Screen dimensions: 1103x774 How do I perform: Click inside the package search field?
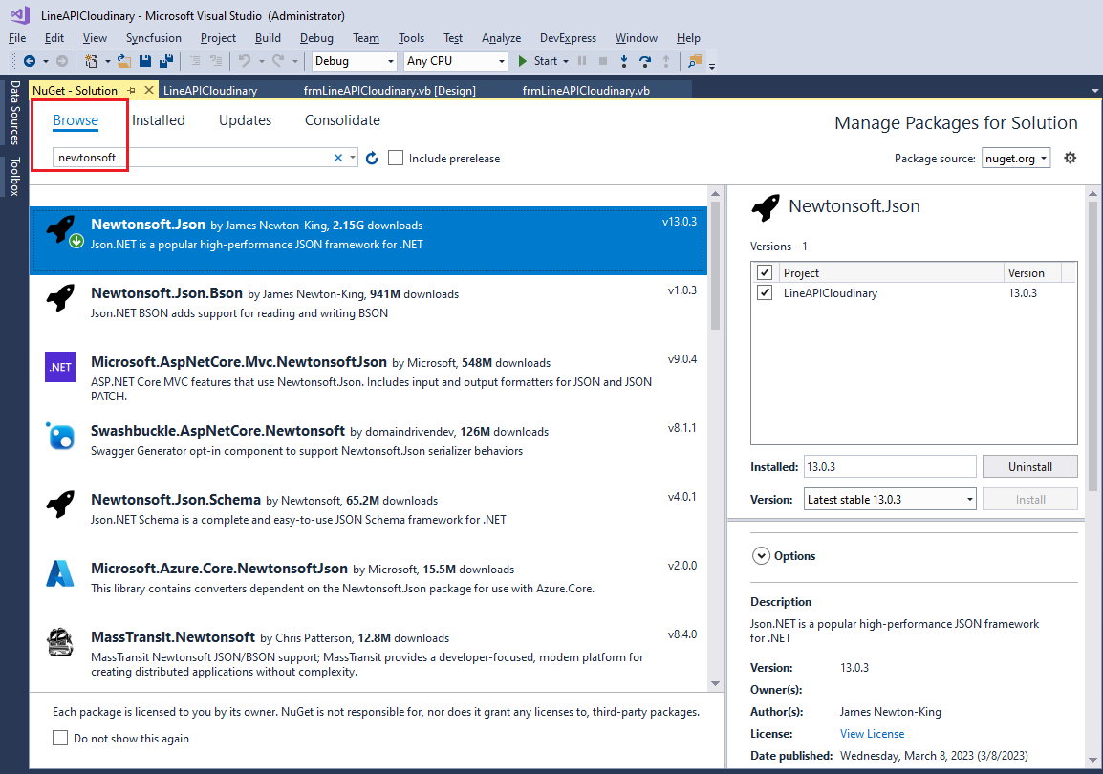pos(191,158)
